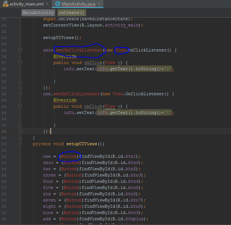Click the activity_main.xml file icon
This screenshot has width=231, height=225.
click(x=6, y=4)
